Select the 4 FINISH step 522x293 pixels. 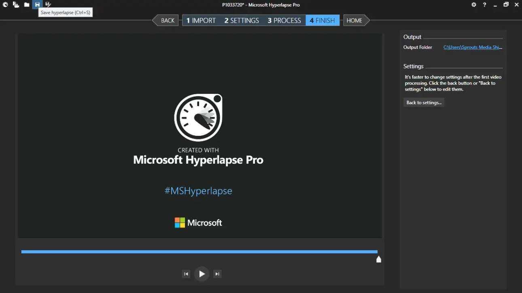pos(323,20)
